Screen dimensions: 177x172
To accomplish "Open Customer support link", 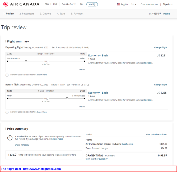I will coord(149,4).
